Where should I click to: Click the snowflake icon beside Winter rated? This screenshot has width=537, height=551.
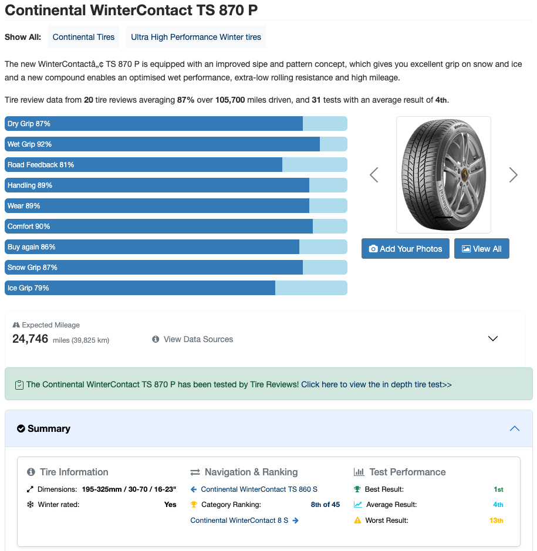tap(30, 505)
